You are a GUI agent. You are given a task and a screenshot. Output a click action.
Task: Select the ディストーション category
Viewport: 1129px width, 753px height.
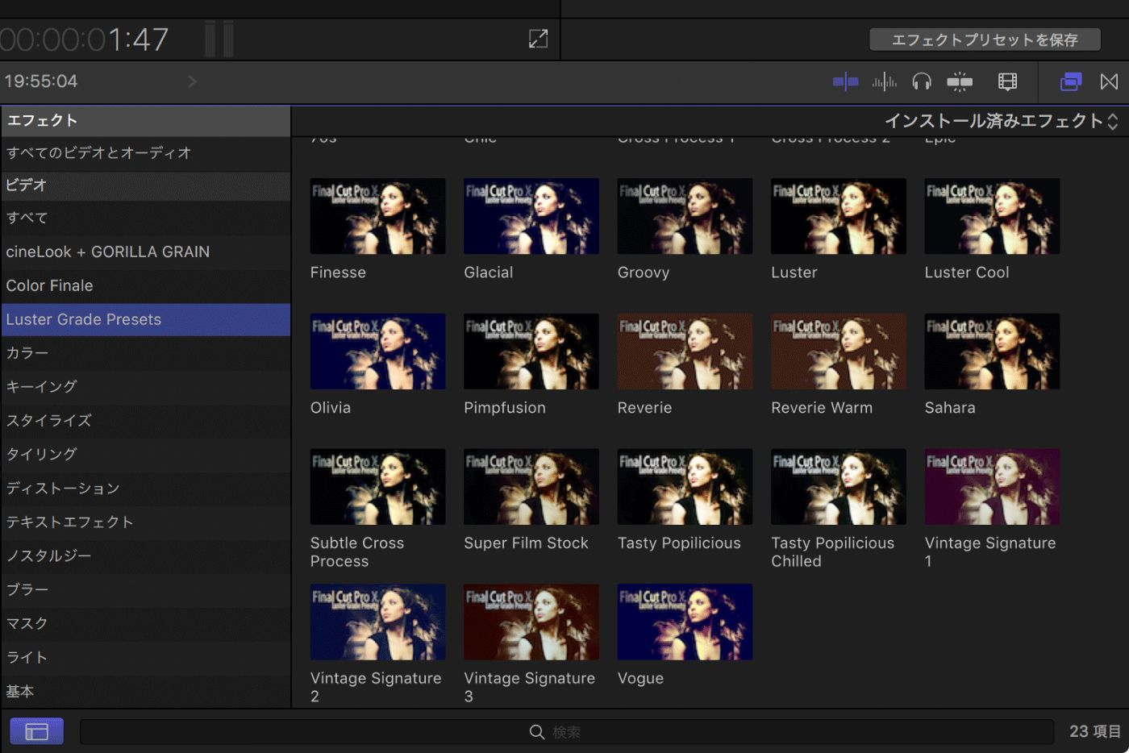[x=145, y=489]
